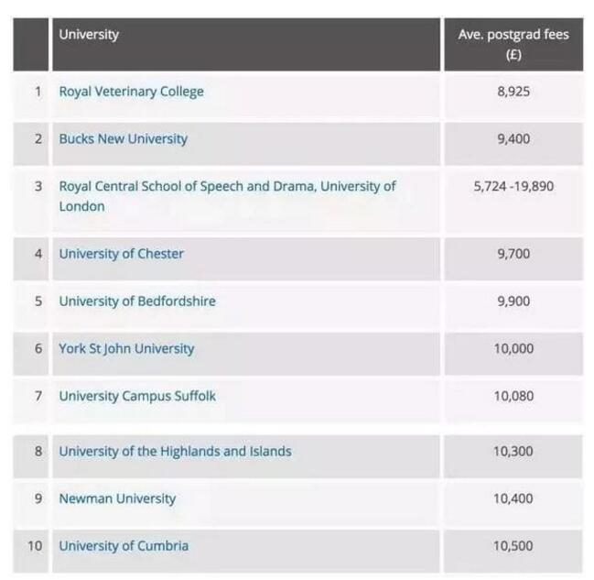Open Royal Central School of Speech and Drama link
594x580 pixels.
click(x=227, y=186)
